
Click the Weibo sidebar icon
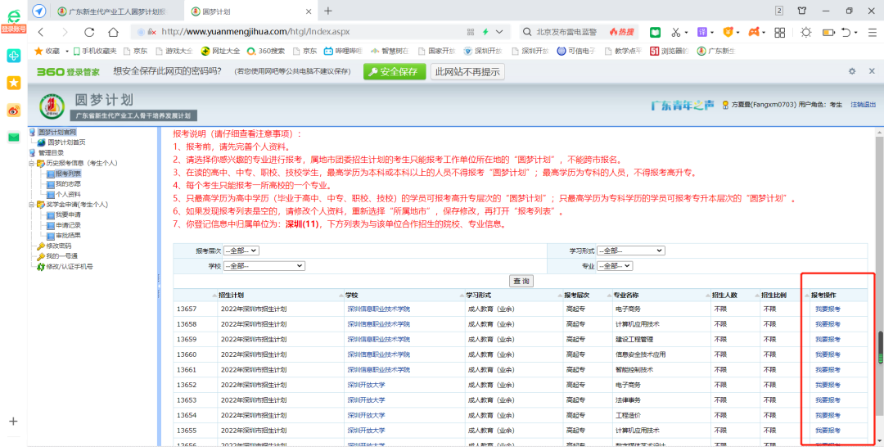click(14, 110)
